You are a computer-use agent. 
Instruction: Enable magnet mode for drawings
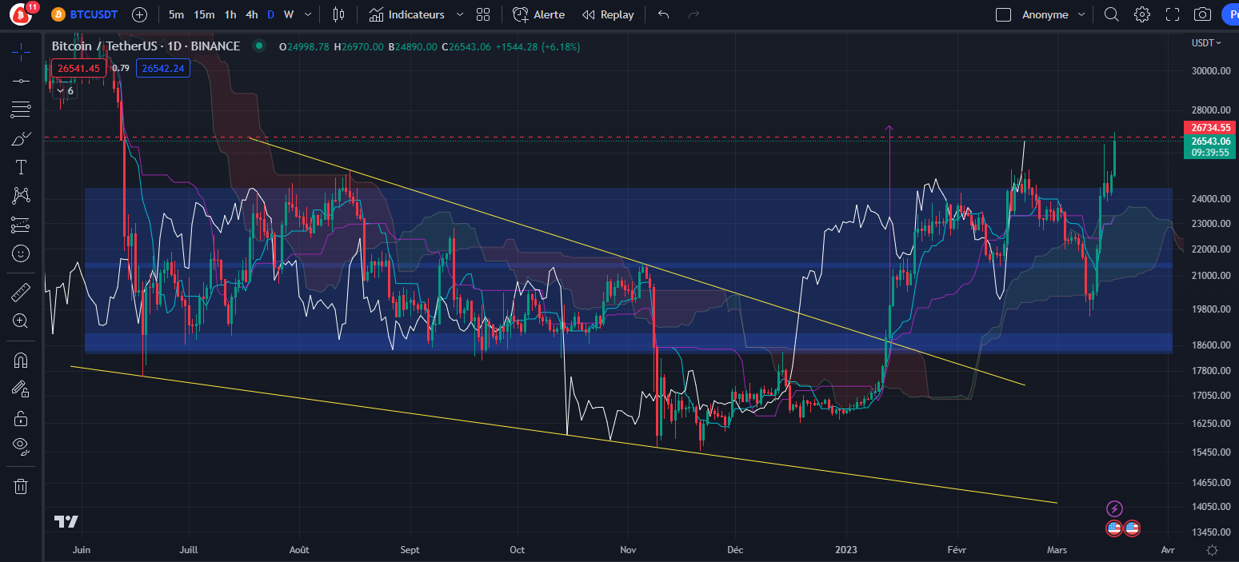point(21,359)
